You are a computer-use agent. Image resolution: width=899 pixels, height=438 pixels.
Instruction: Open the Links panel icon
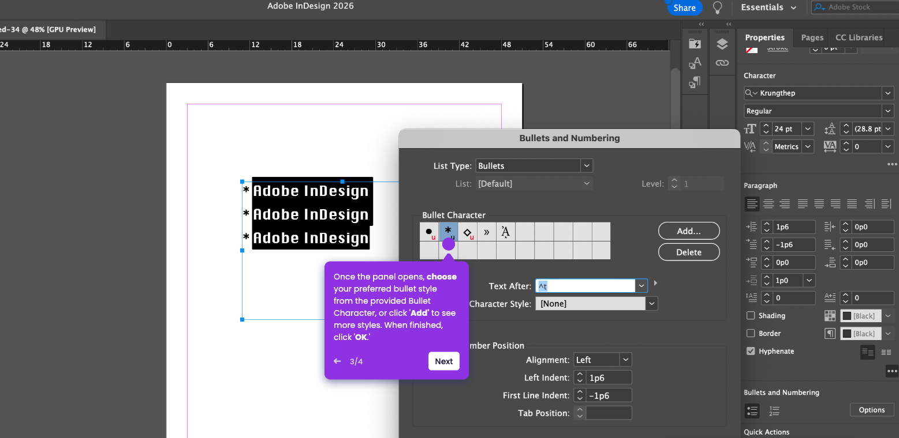click(722, 63)
